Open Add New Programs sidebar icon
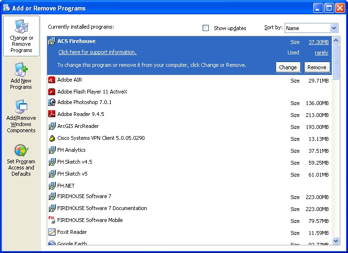This screenshot has height=253, width=348. [21, 69]
